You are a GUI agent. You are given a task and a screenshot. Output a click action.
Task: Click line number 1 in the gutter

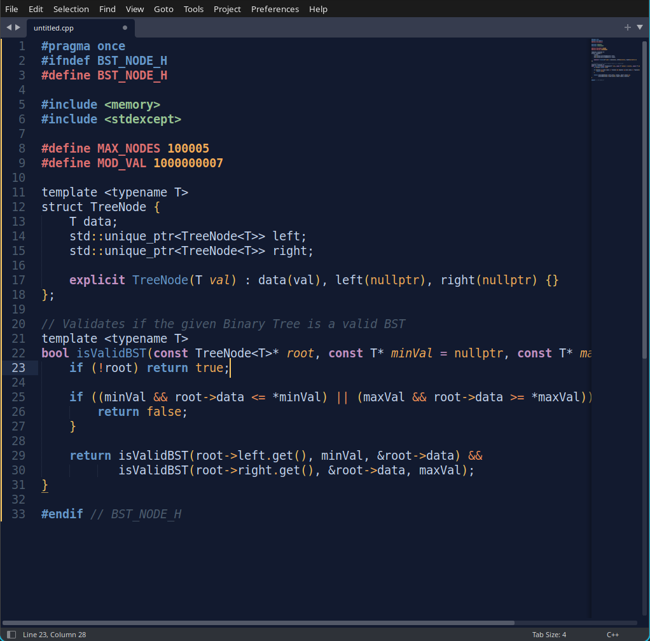click(x=22, y=46)
